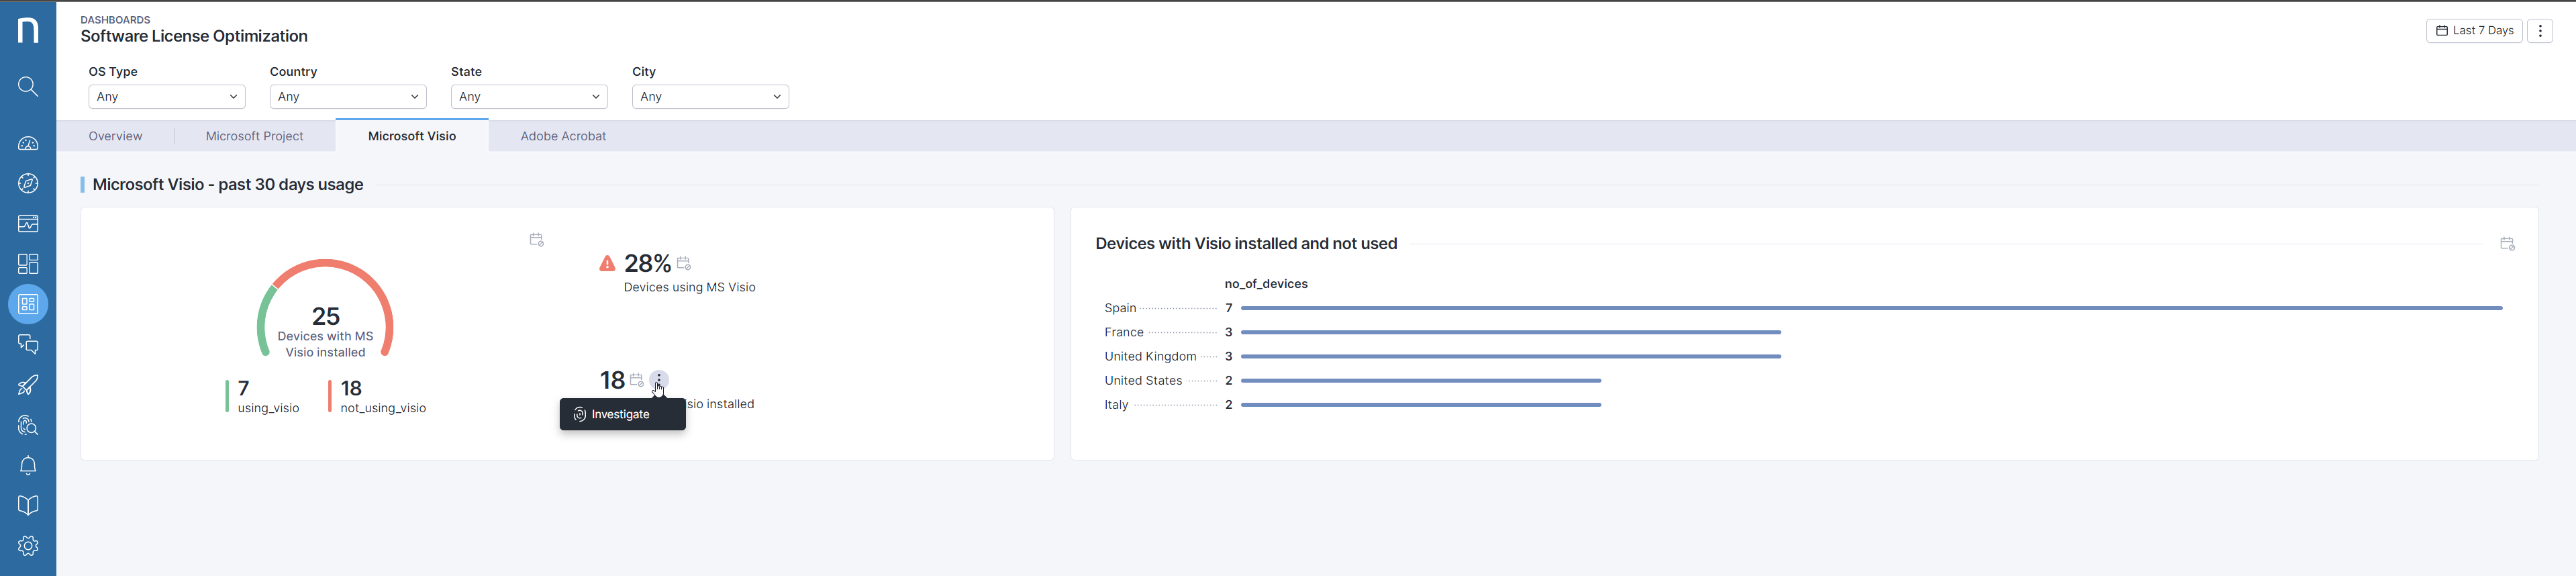The height and width of the screenshot is (576, 2576).
Task: Open the dashboard three-dot options menu
Action: pos(2540,31)
